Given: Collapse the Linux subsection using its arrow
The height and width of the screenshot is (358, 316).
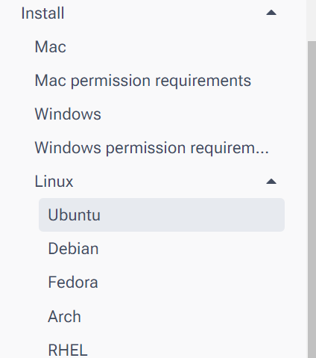Looking at the screenshot, I should click(271, 182).
